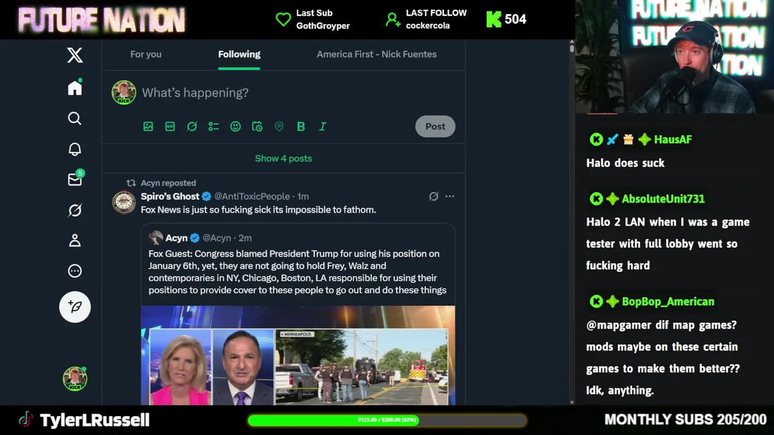Open account avatar at sidebar bottom
Screen dimensions: 774x435
point(75,379)
